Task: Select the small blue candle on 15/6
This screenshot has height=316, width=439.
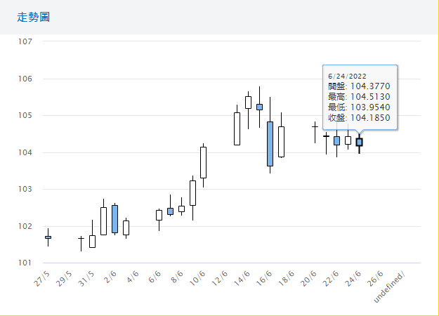Action: pyautogui.click(x=259, y=107)
